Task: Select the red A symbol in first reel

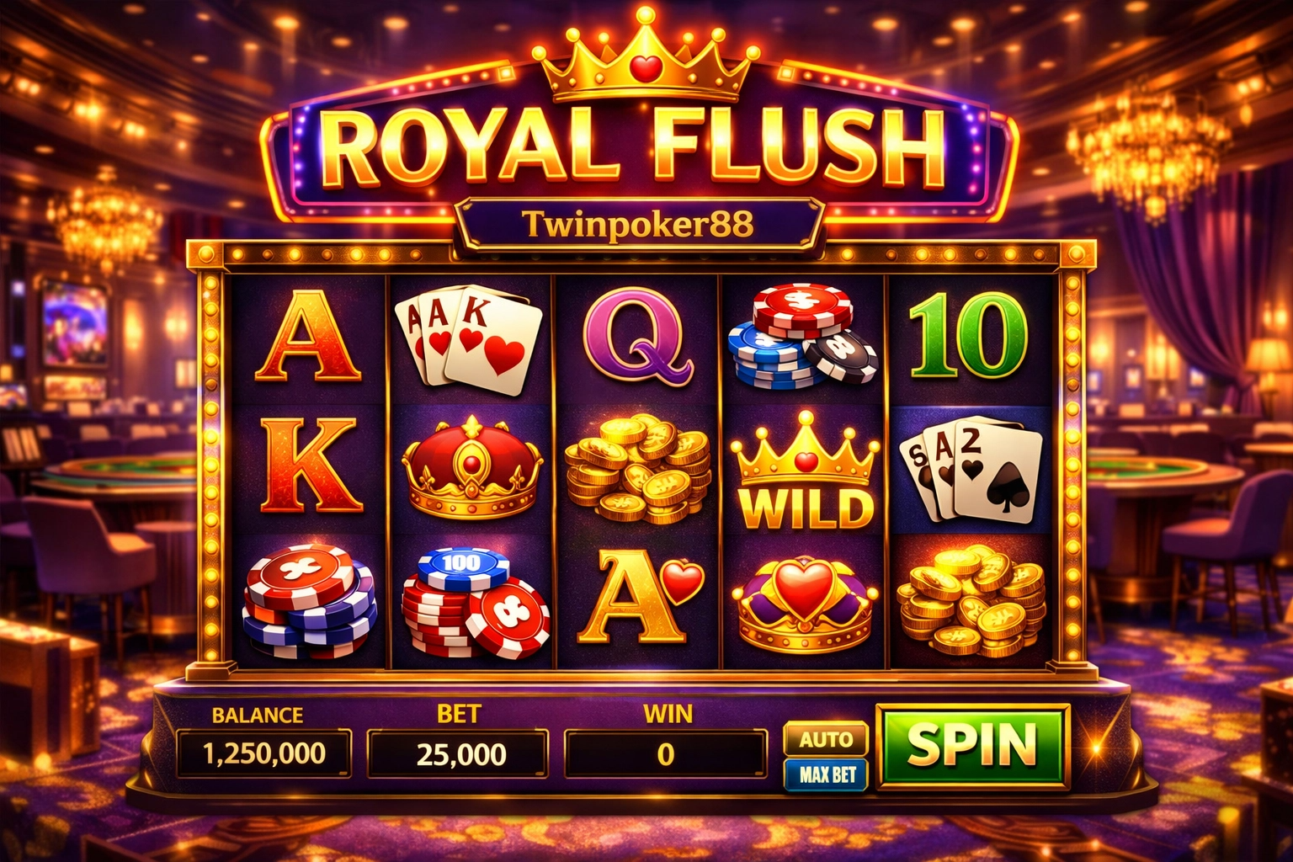Action: (x=308, y=335)
